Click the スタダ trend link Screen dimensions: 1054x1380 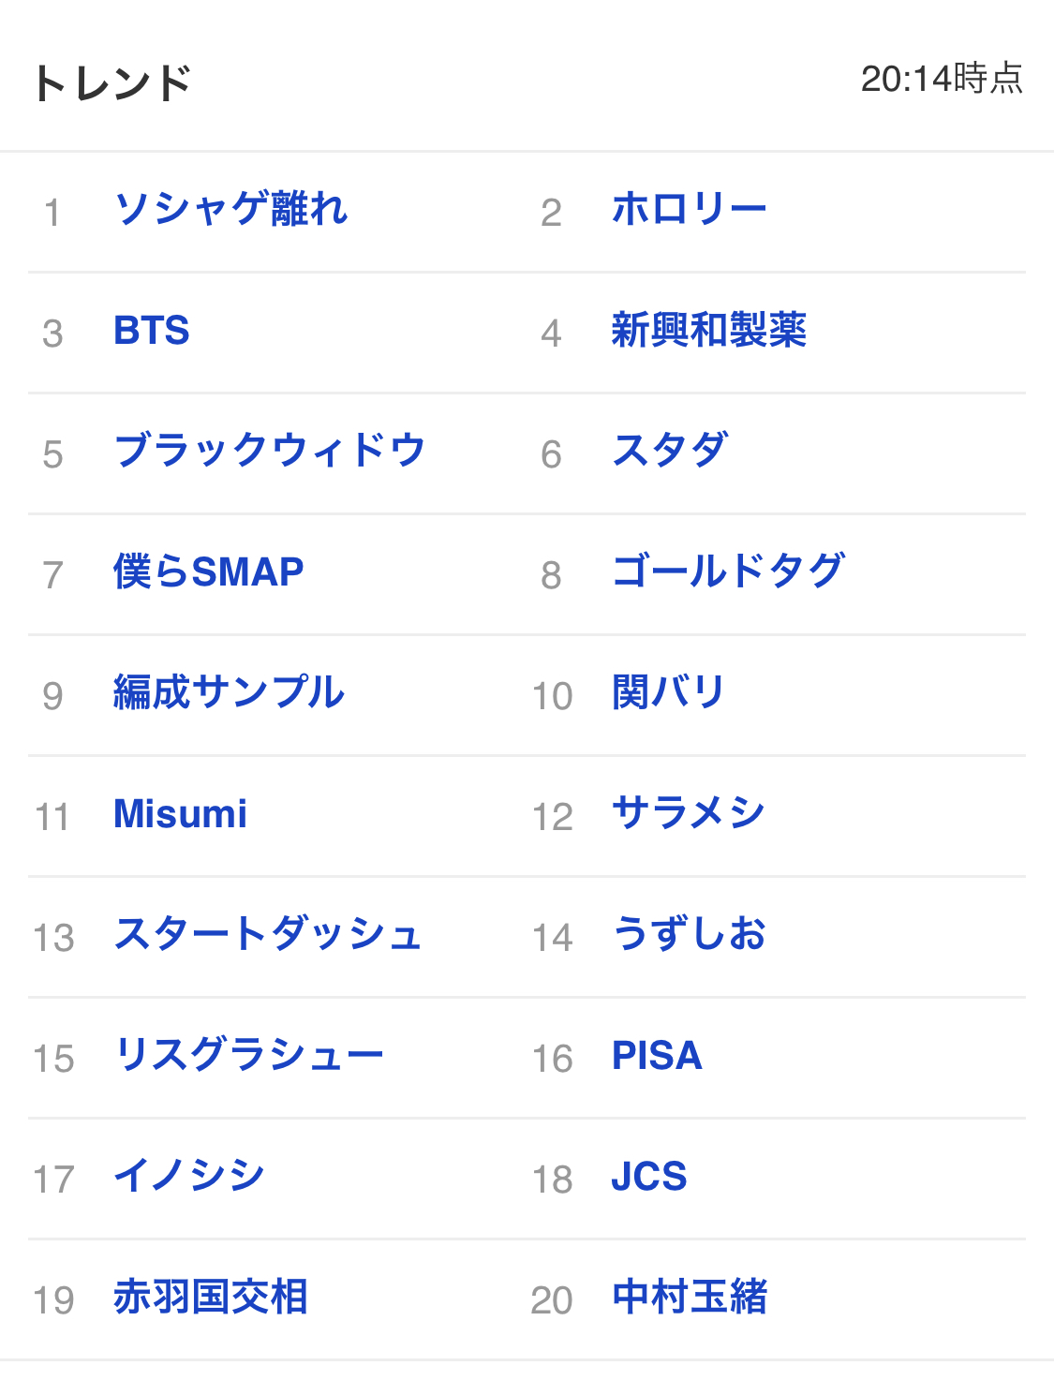(x=670, y=451)
